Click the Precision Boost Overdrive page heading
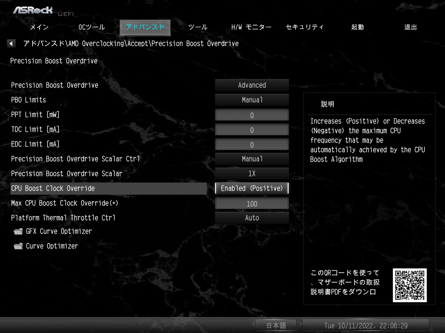The width and height of the screenshot is (445, 333). pyautogui.click(x=53, y=61)
